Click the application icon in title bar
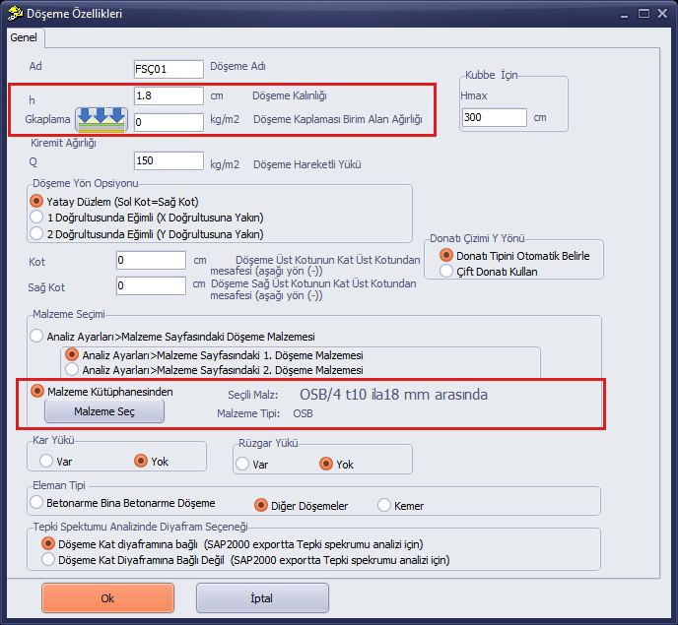 (15, 14)
